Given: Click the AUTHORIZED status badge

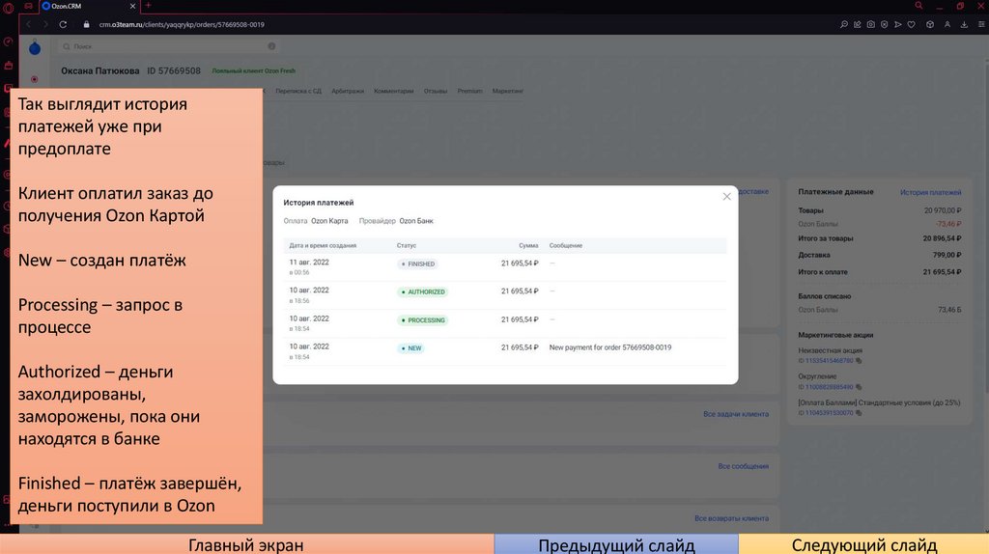Looking at the screenshot, I should pyautogui.click(x=423, y=291).
